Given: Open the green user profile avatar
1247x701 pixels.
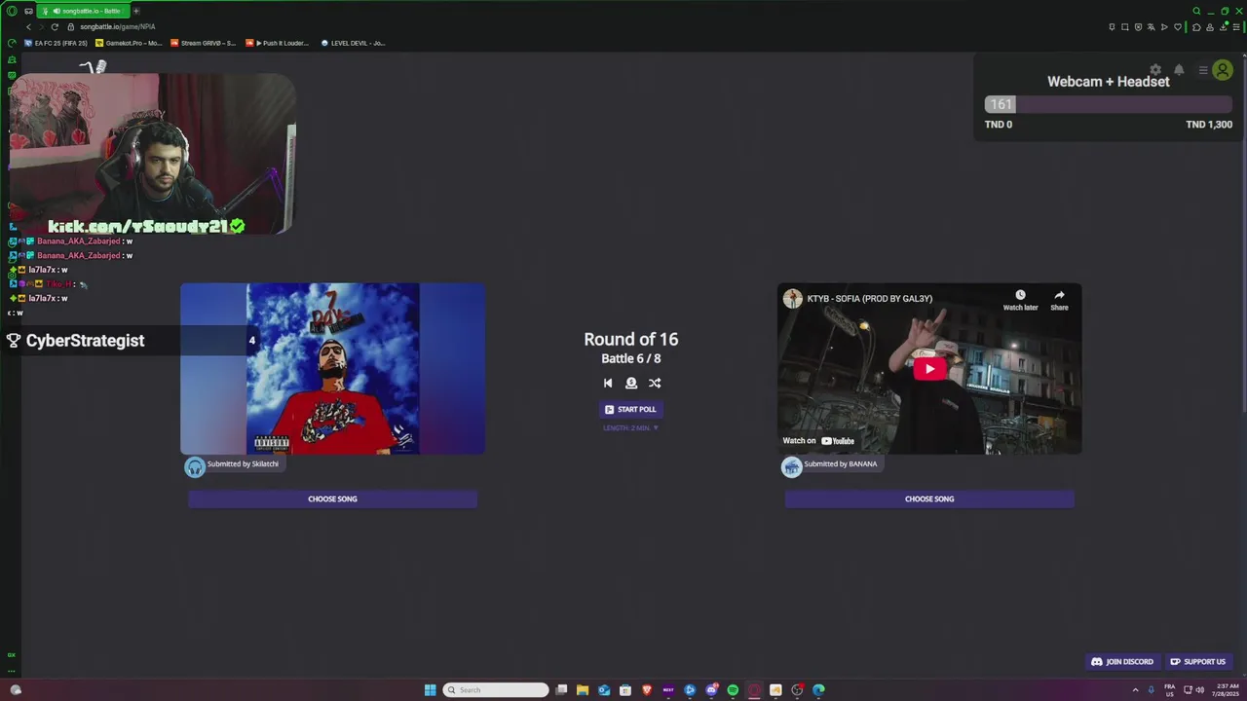Looking at the screenshot, I should [1223, 70].
